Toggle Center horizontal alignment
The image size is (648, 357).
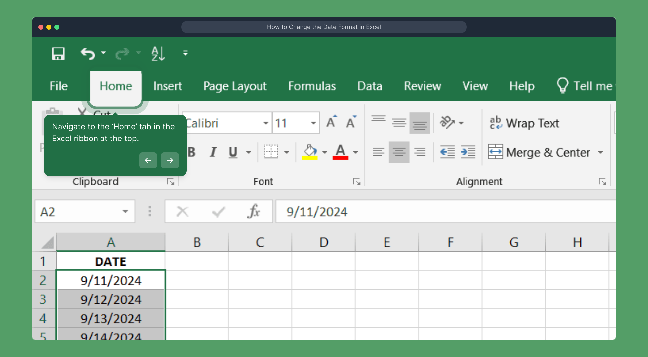click(x=399, y=152)
